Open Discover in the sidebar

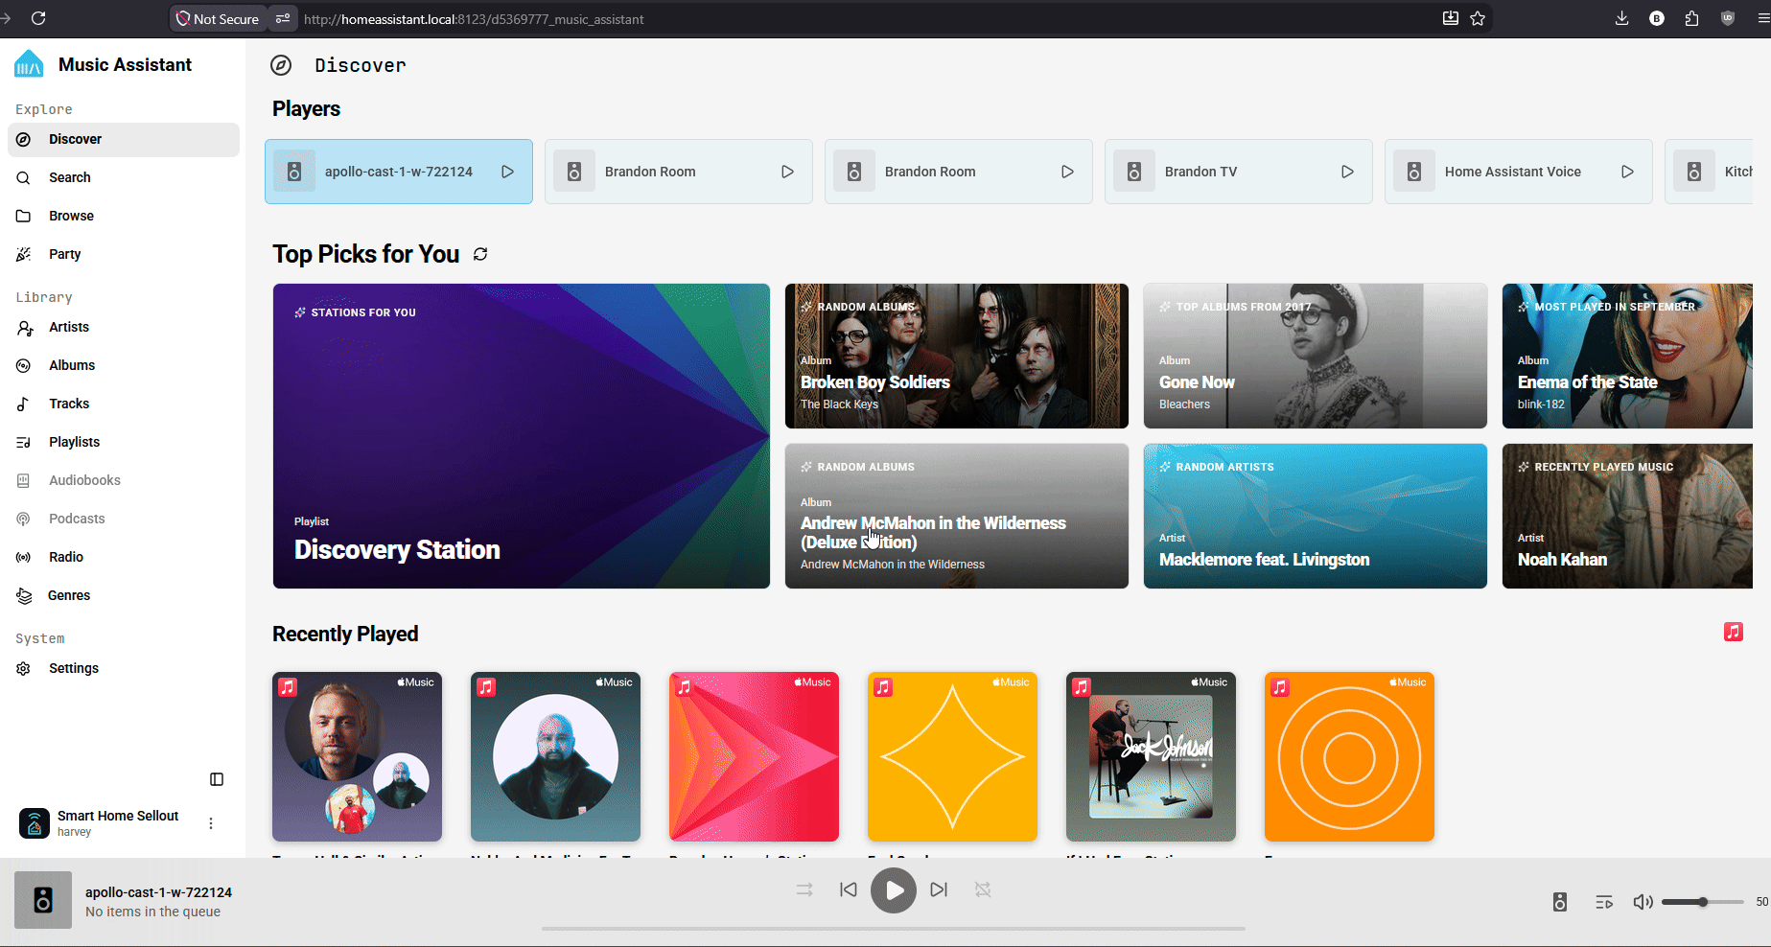pyautogui.click(x=124, y=139)
